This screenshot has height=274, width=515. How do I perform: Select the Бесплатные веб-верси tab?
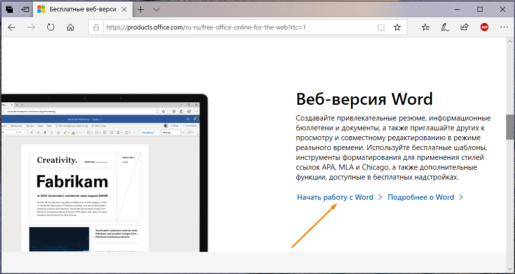[82, 9]
